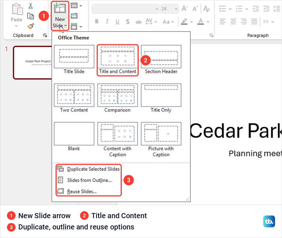Choose the Section Header layout
The height and width of the screenshot is (238, 282).
pos(161,60)
